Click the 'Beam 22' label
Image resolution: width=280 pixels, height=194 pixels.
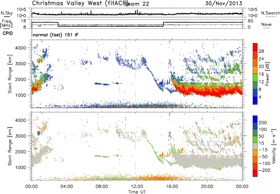(x=136, y=4)
